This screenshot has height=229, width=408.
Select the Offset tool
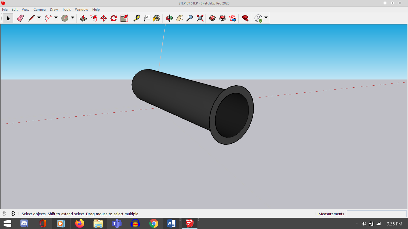click(x=93, y=18)
